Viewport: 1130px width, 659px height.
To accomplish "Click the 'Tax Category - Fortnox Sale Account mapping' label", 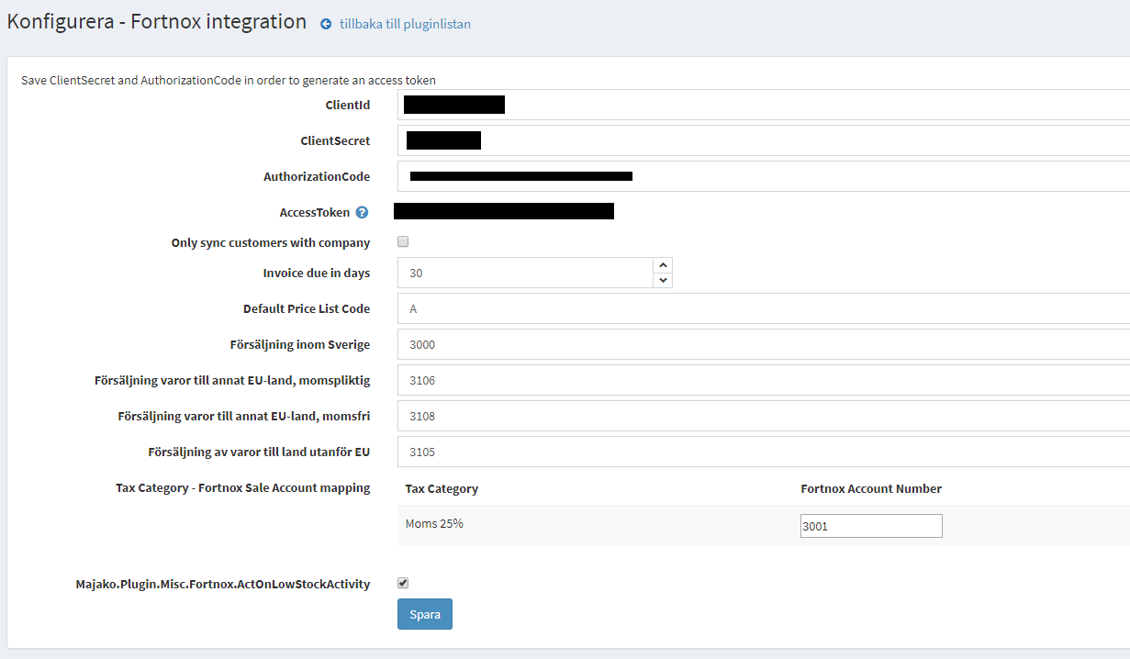I will (243, 487).
